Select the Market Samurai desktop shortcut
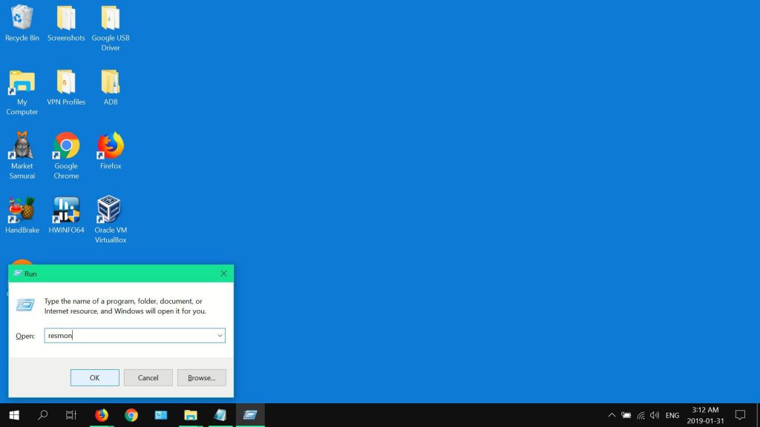This screenshot has width=760, height=427. point(22,156)
